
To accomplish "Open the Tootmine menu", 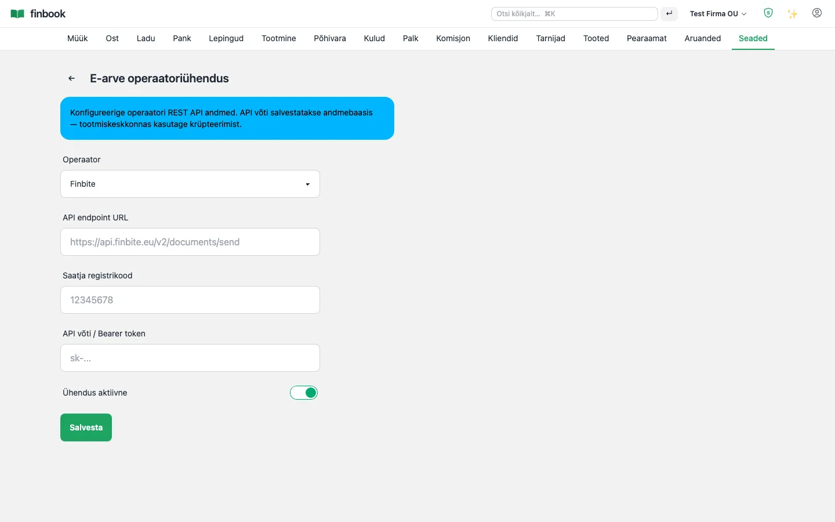I will [x=279, y=38].
